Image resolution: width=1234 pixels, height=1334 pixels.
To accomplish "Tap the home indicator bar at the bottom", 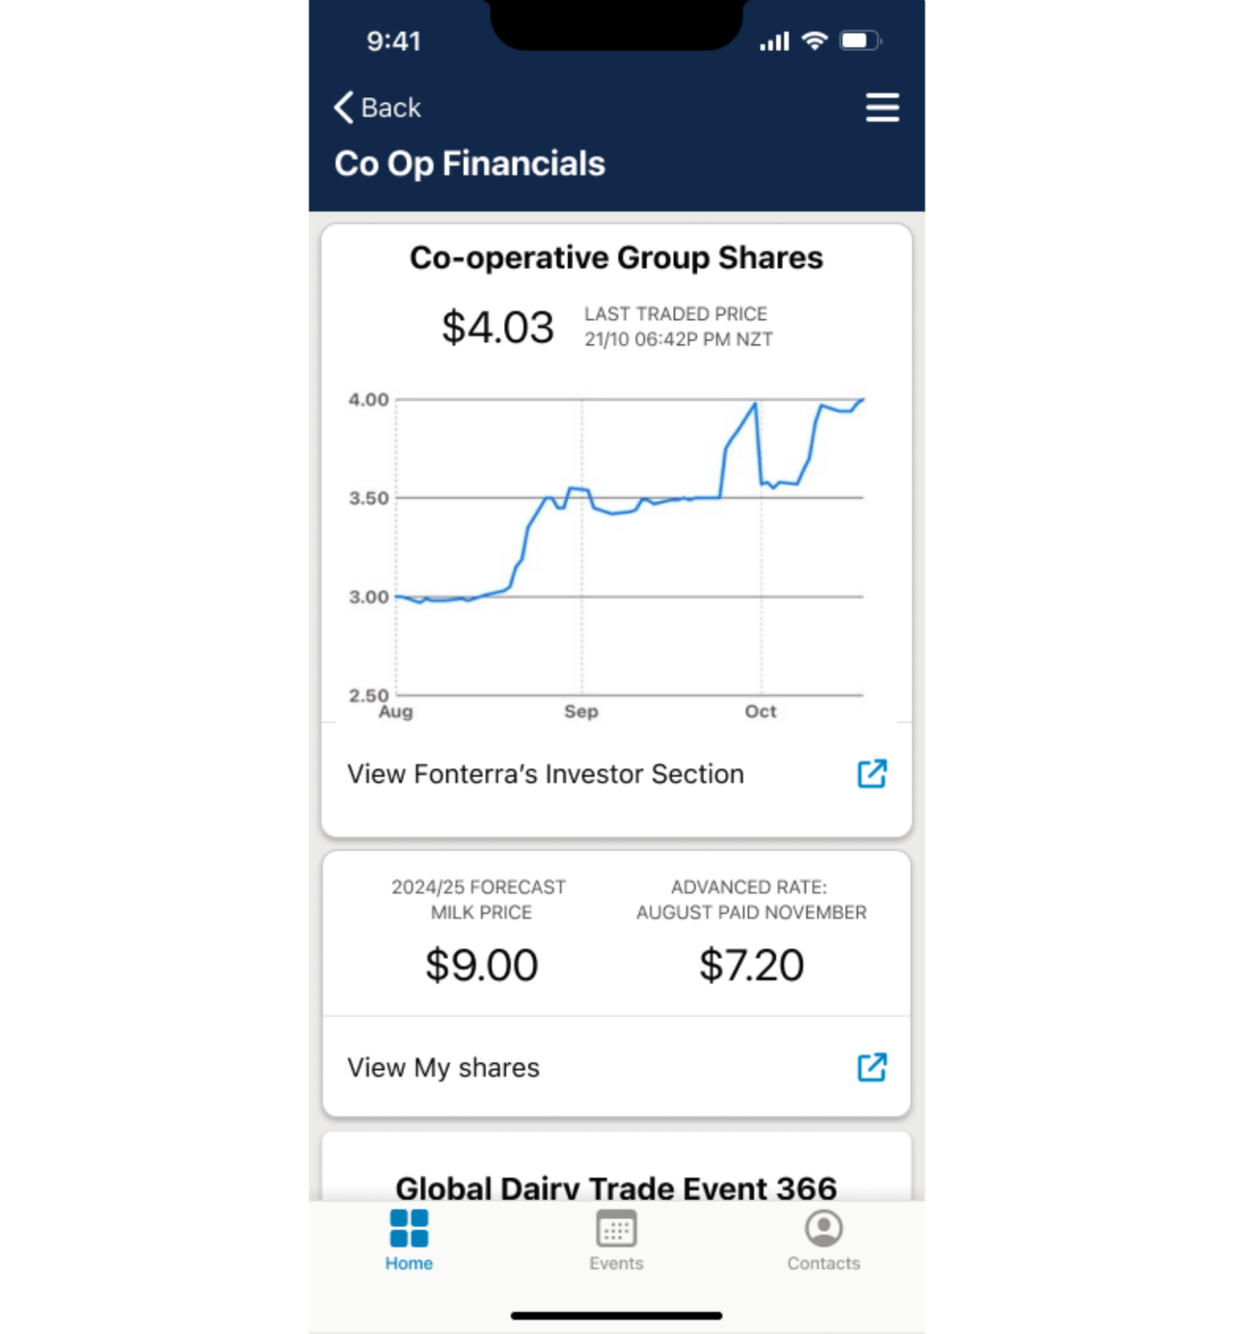I will (x=617, y=1315).
